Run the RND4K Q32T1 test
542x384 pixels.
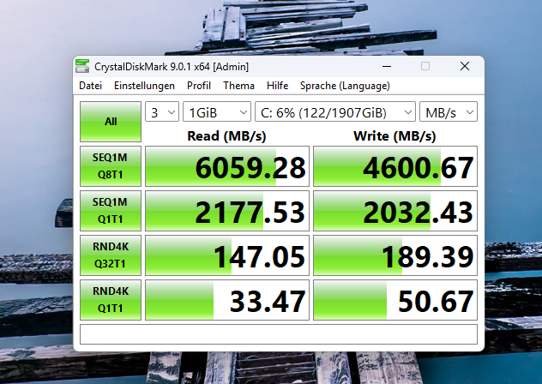tap(111, 255)
